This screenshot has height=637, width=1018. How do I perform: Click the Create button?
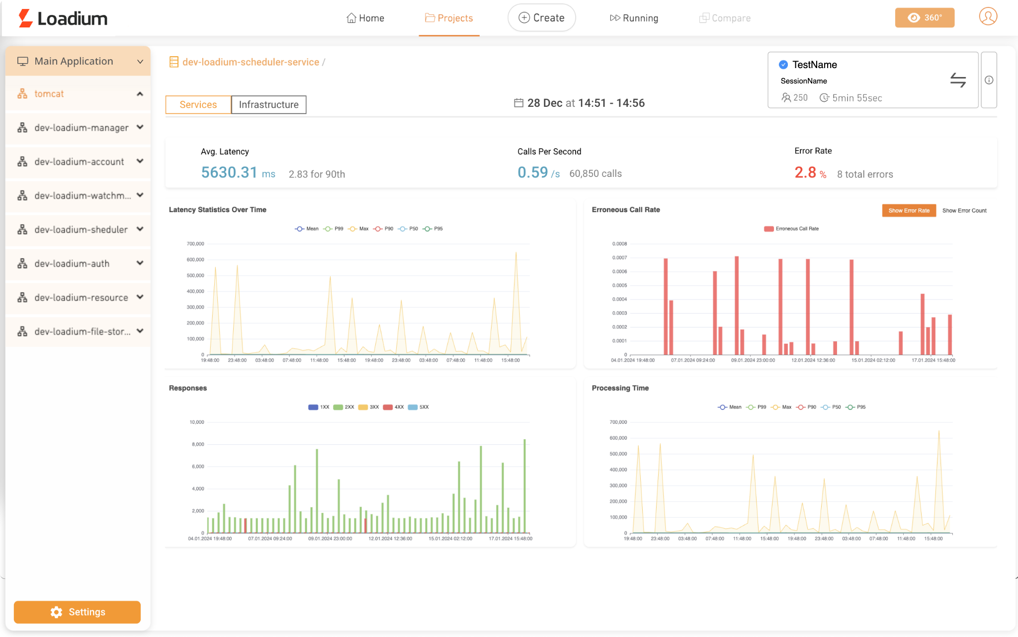[x=541, y=18]
